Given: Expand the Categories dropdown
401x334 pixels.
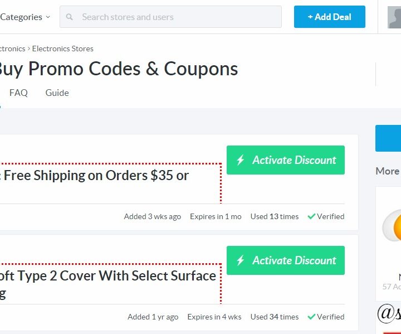Looking at the screenshot, I should (25, 17).
